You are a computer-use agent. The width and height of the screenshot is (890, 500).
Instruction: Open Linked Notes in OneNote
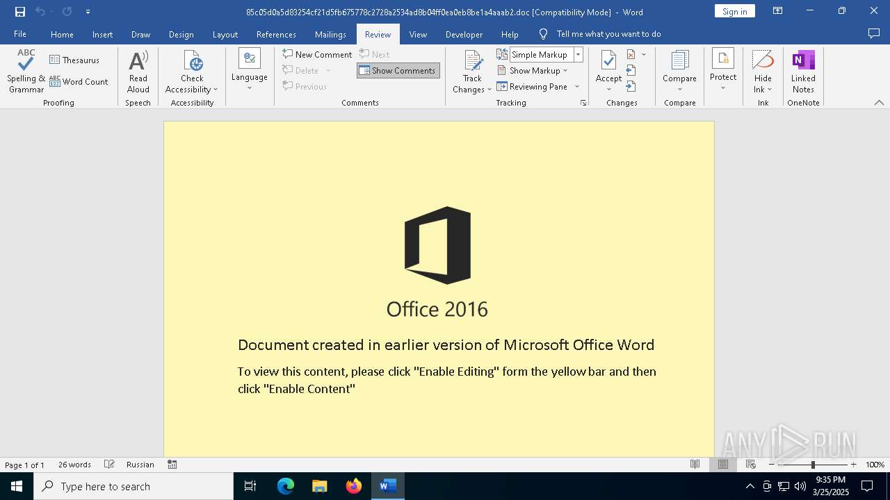(803, 71)
